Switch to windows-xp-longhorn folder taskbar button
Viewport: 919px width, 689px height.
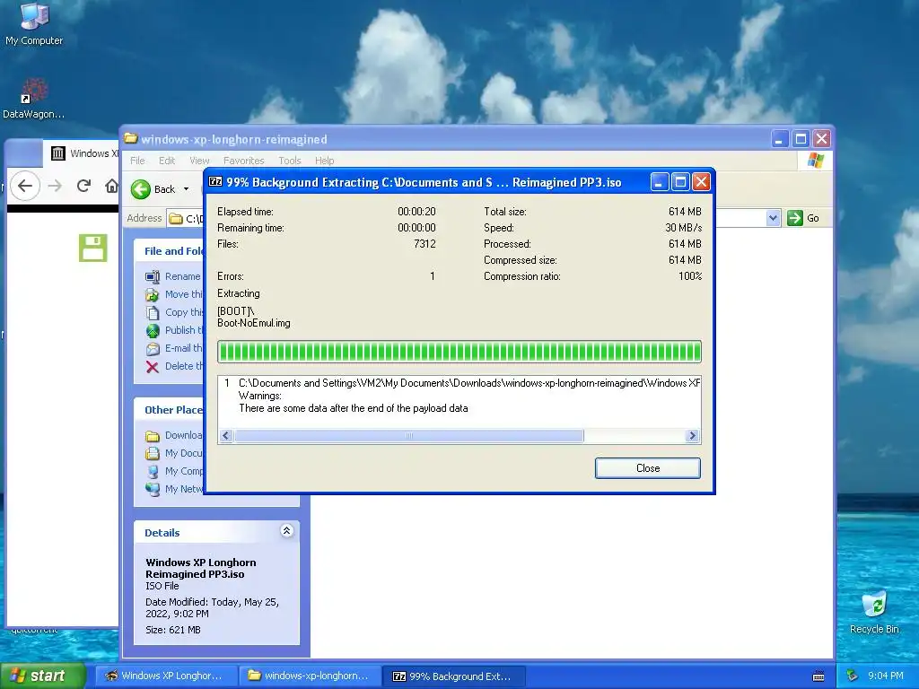[x=310, y=676]
